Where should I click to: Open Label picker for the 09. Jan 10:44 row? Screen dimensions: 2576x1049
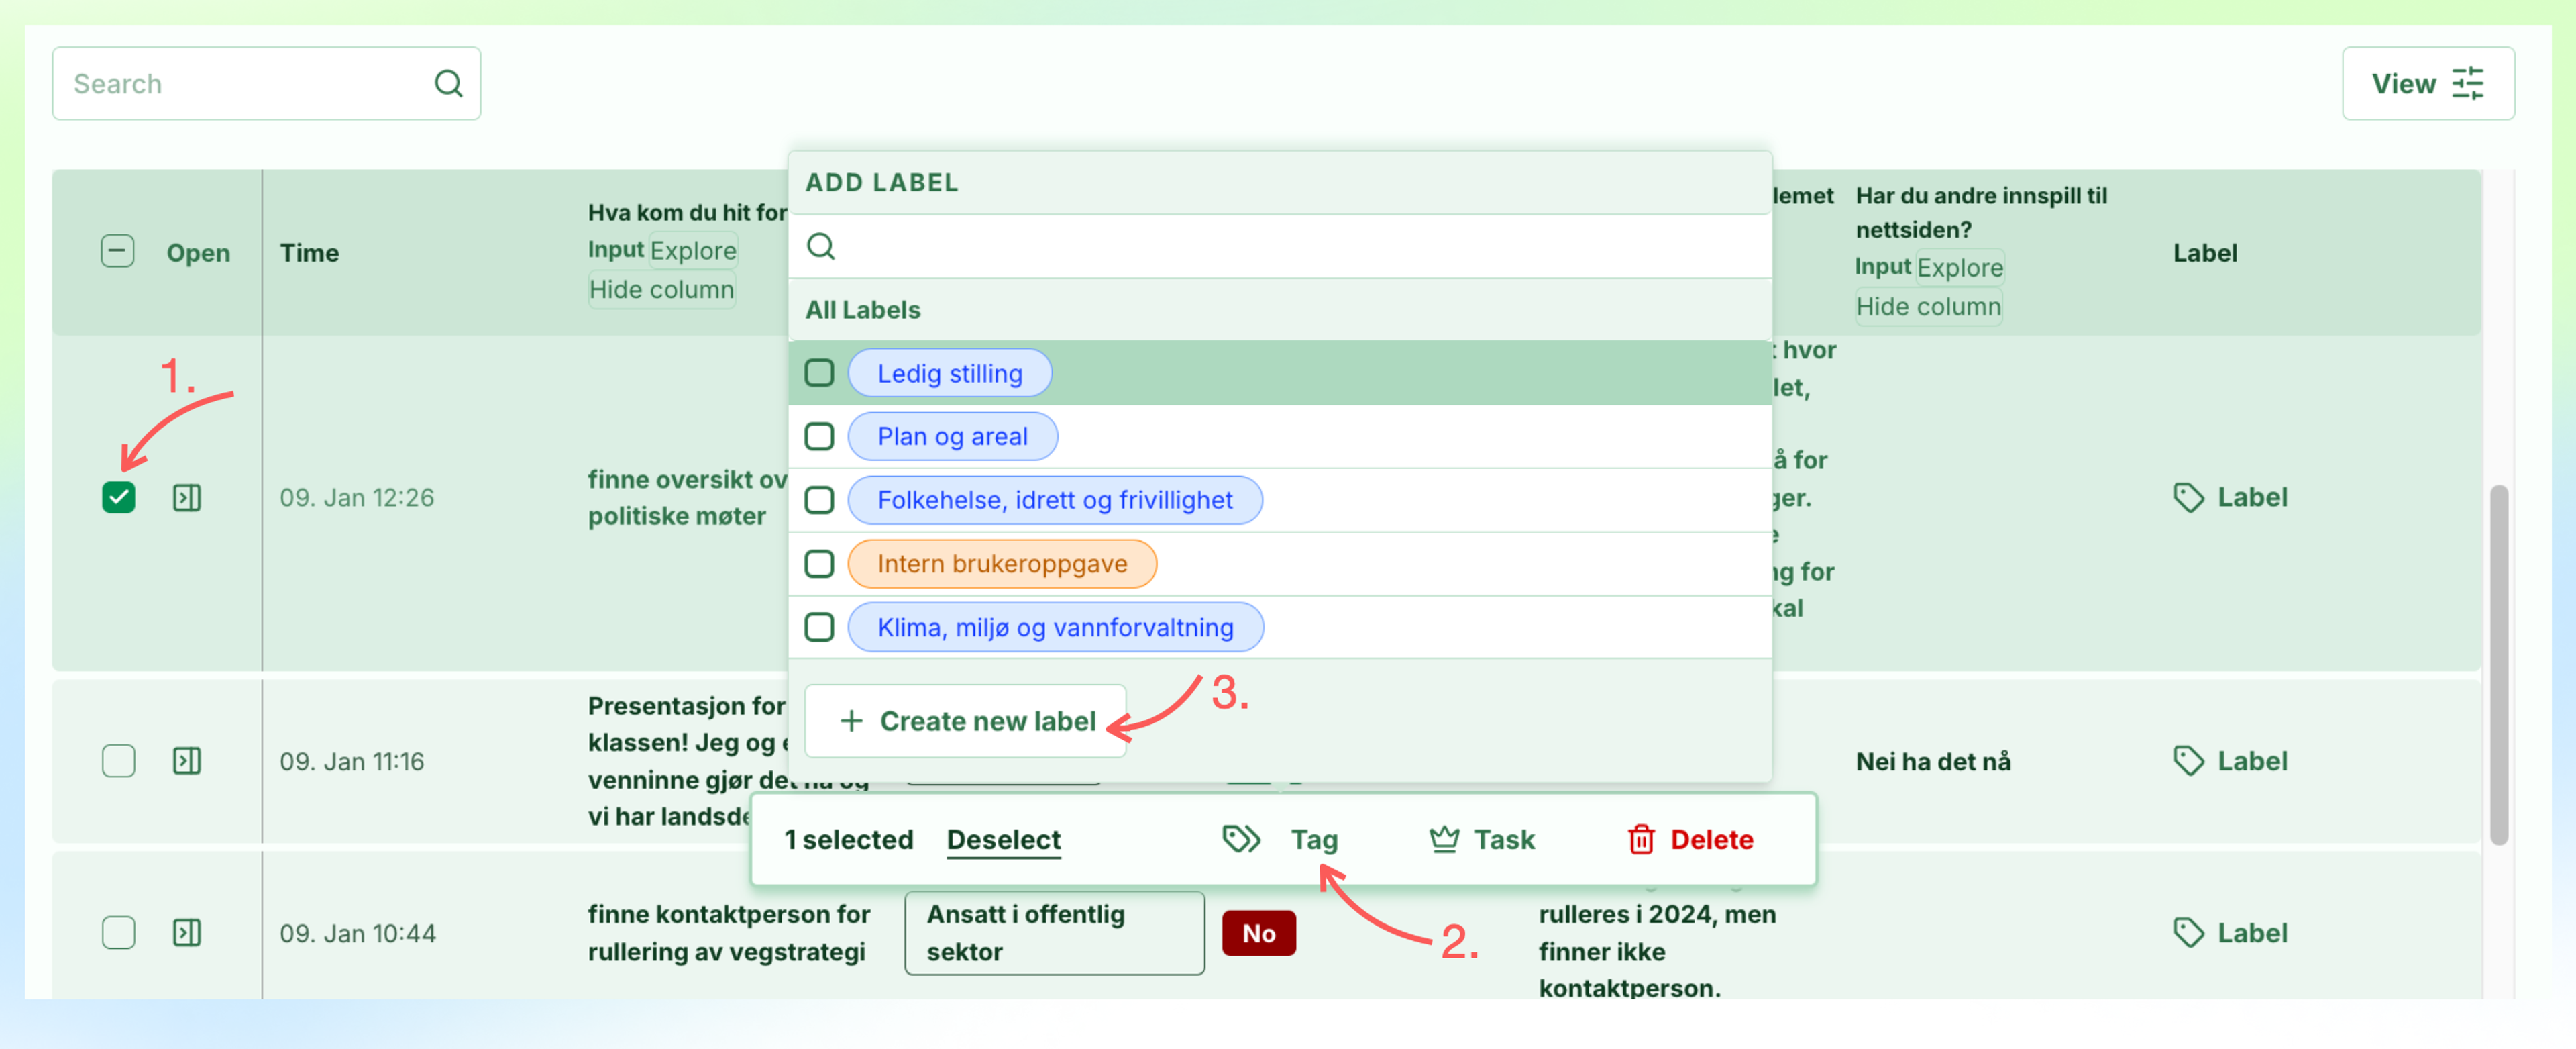click(2230, 933)
